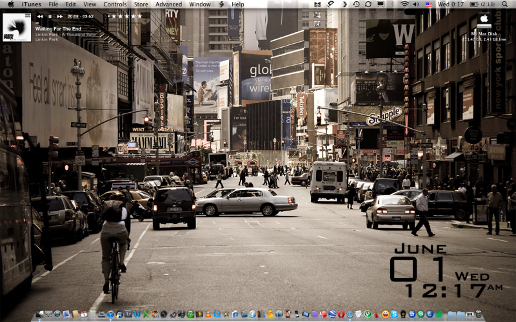Expand the Wed 0:17 clock menu
Image resolution: width=516 pixels, height=322 pixels.
click(x=452, y=4)
